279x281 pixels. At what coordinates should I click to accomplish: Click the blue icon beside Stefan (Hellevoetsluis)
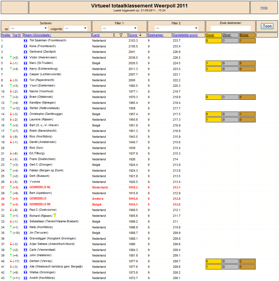pos(25,109)
